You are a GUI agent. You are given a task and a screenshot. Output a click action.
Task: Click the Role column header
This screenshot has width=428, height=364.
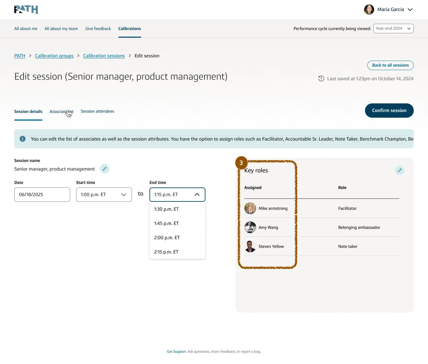click(342, 188)
